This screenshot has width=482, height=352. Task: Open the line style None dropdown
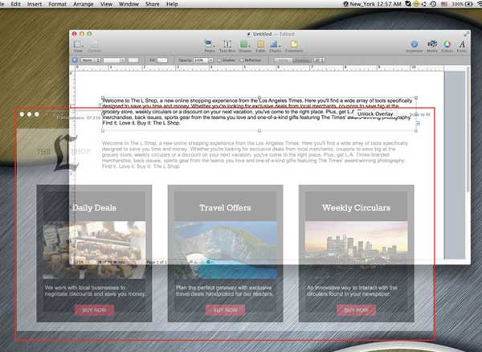pyautogui.click(x=91, y=60)
